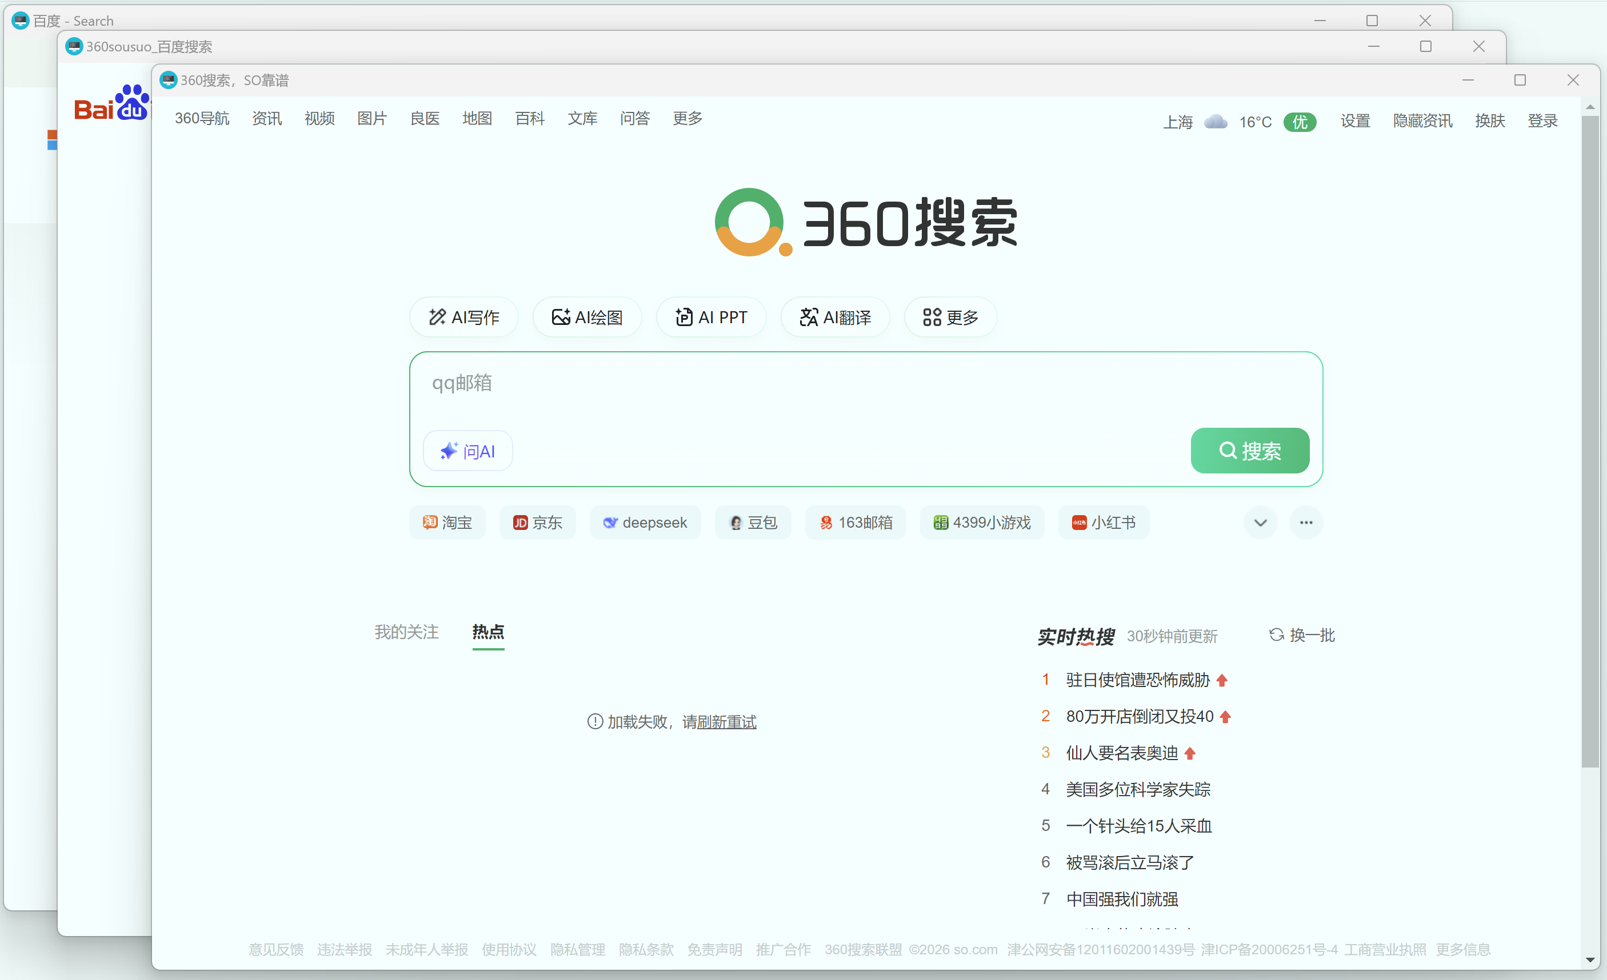Expand more shortcuts with the chevron arrow

click(1260, 522)
